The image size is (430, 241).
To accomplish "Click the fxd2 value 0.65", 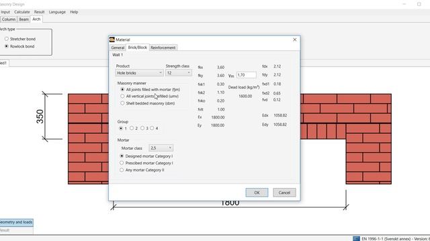I will point(277,93).
